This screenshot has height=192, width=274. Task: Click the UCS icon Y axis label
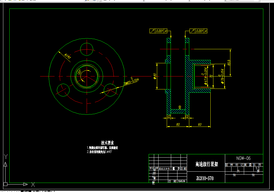click(6, 157)
